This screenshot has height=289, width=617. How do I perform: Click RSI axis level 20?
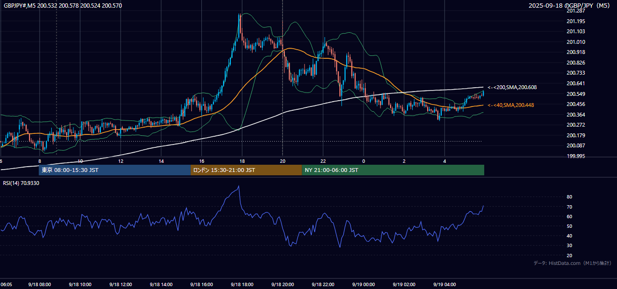[x=569, y=255]
